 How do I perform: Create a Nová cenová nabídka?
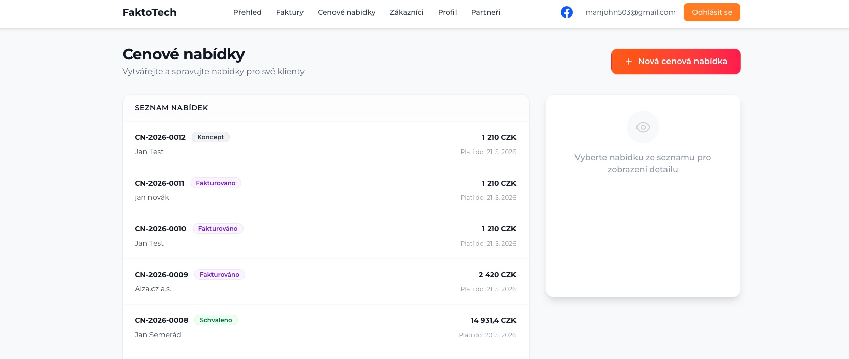coord(676,62)
